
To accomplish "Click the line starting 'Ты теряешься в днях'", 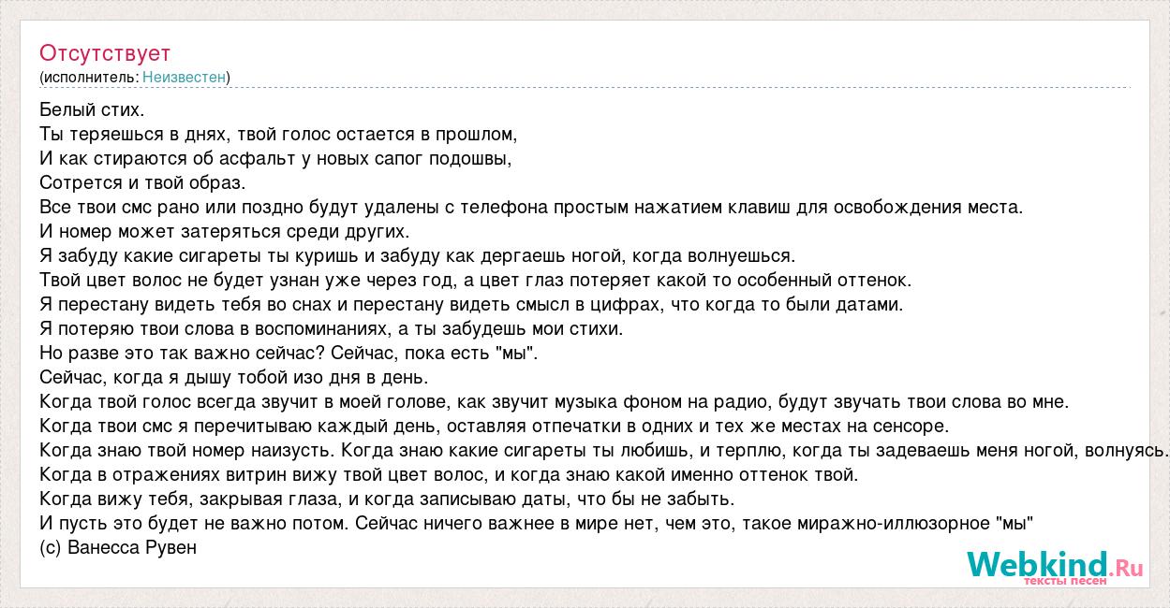I will pos(278,134).
